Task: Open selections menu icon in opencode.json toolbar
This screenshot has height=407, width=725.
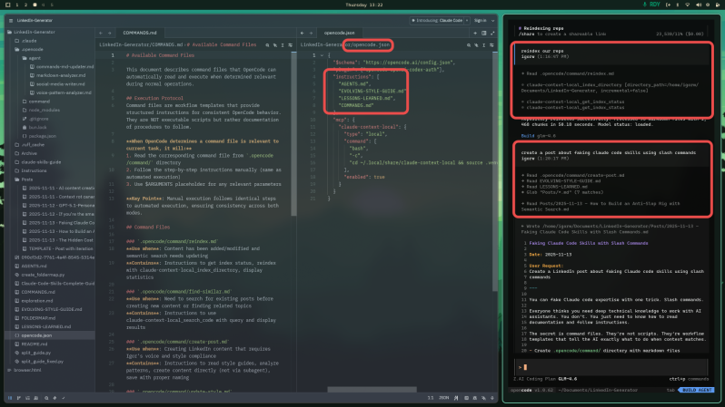Action: pos(484,45)
